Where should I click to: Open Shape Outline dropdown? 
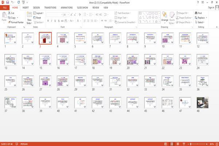tap(184, 18)
